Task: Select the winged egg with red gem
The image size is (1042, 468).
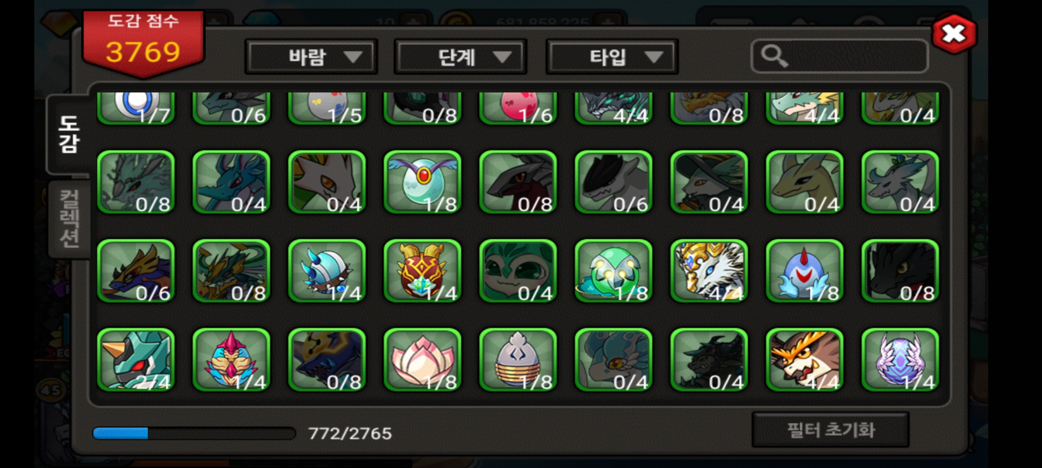Action: 422,182
